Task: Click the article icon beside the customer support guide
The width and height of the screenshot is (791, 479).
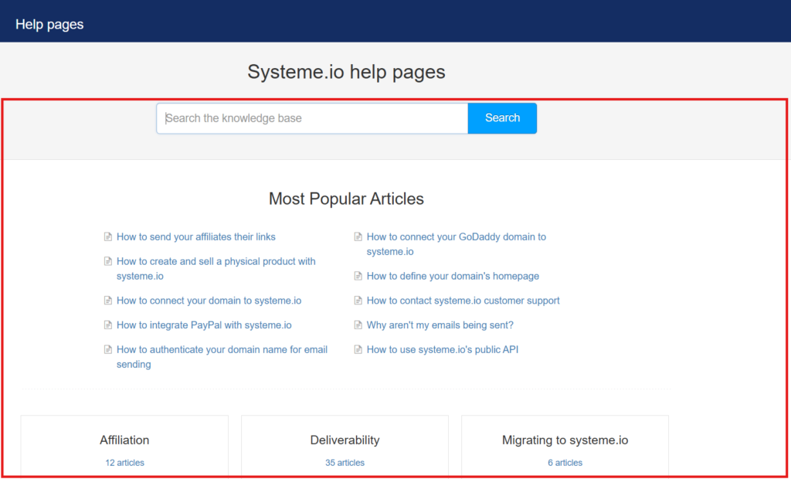Action: tap(358, 301)
